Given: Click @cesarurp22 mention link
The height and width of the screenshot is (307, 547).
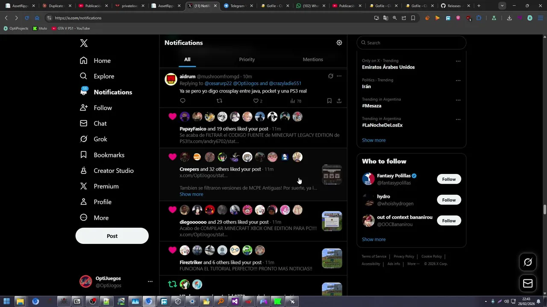Looking at the screenshot, I should pos(218,83).
